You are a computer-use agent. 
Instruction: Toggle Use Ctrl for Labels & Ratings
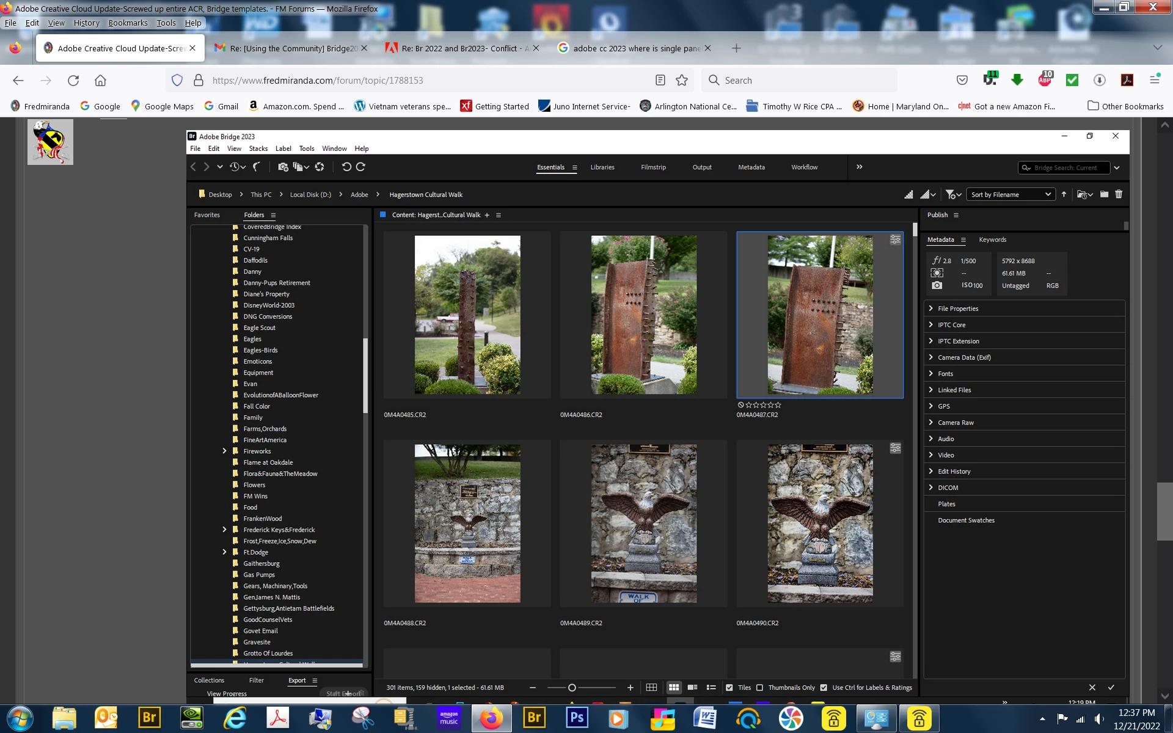824,688
